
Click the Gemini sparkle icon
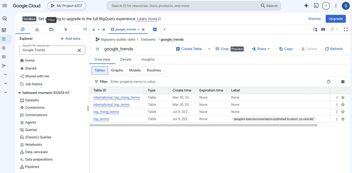click(306, 6)
